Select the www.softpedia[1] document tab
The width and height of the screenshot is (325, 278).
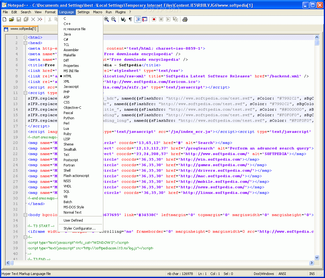pyautogui.click(x=20, y=29)
